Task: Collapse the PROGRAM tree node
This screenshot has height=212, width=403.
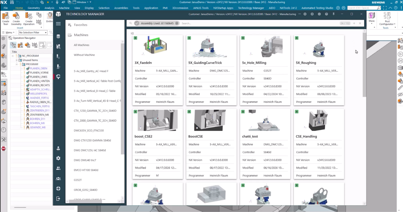Action: click(17, 64)
